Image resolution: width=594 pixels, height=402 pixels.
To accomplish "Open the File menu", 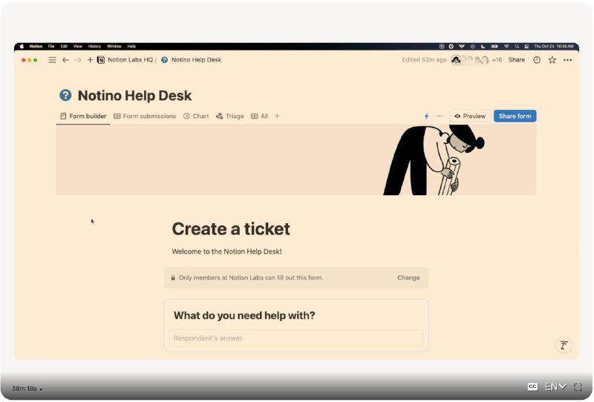I will pyautogui.click(x=51, y=46).
